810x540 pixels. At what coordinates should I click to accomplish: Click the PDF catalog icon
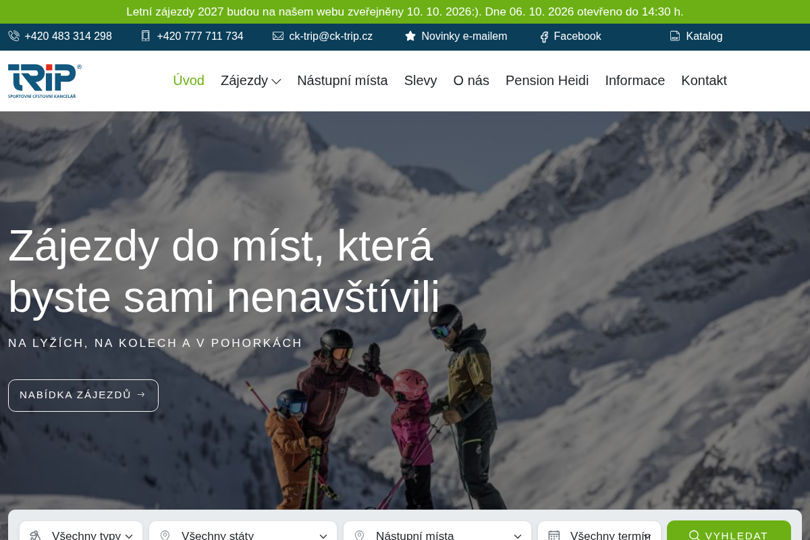click(x=675, y=36)
